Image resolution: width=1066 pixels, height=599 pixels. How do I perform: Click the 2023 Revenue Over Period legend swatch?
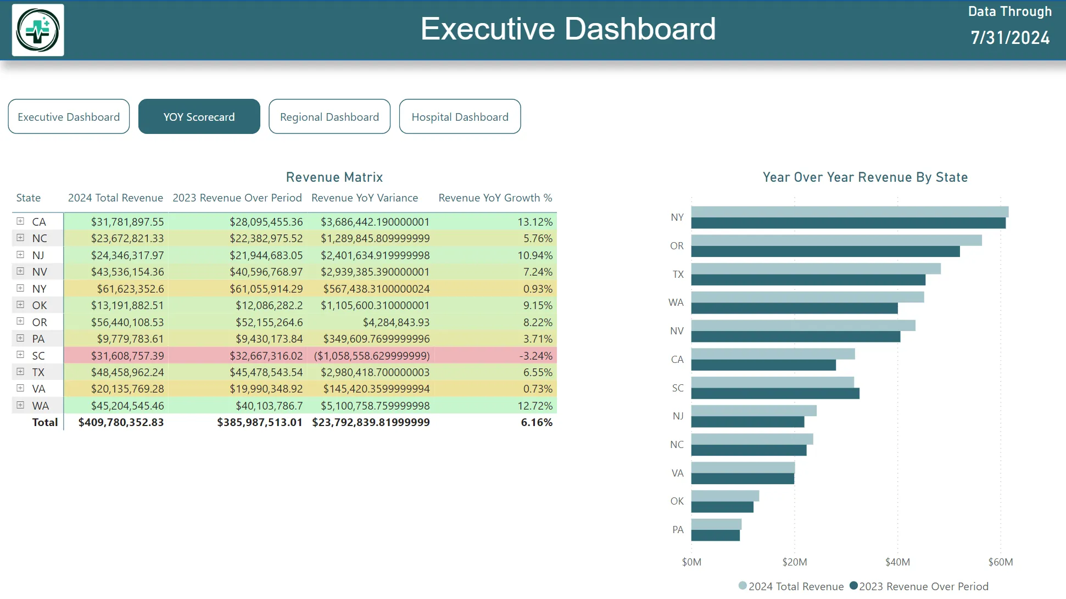(853, 586)
